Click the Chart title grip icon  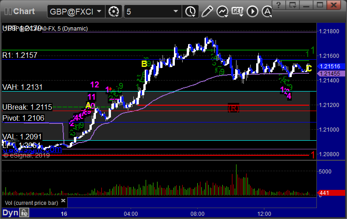[8, 11]
